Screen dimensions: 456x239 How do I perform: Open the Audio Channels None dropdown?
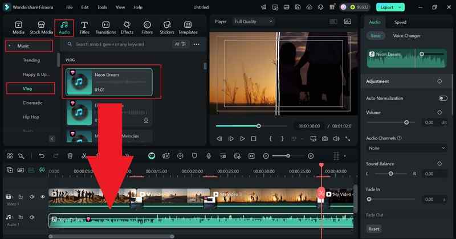click(406, 149)
